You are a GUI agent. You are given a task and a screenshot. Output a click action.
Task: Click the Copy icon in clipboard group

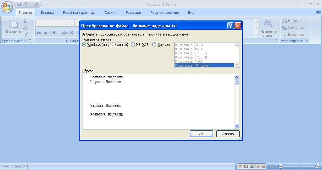pos(25,28)
